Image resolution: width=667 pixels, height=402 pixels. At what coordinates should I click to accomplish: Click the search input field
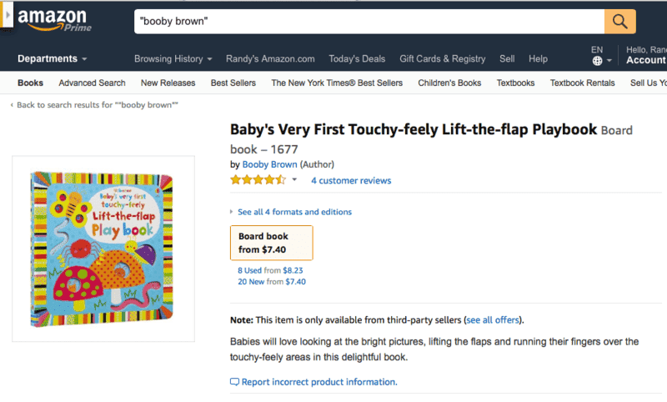click(x=369, y=21)
